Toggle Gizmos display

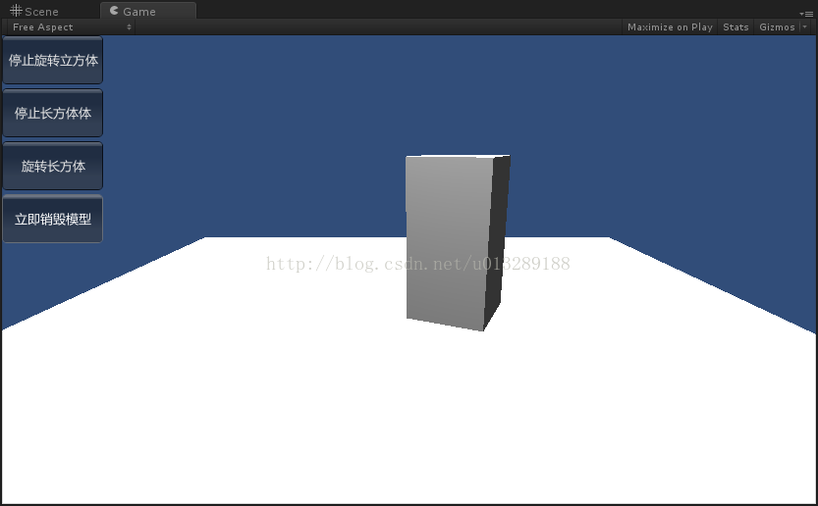[777, 27]
